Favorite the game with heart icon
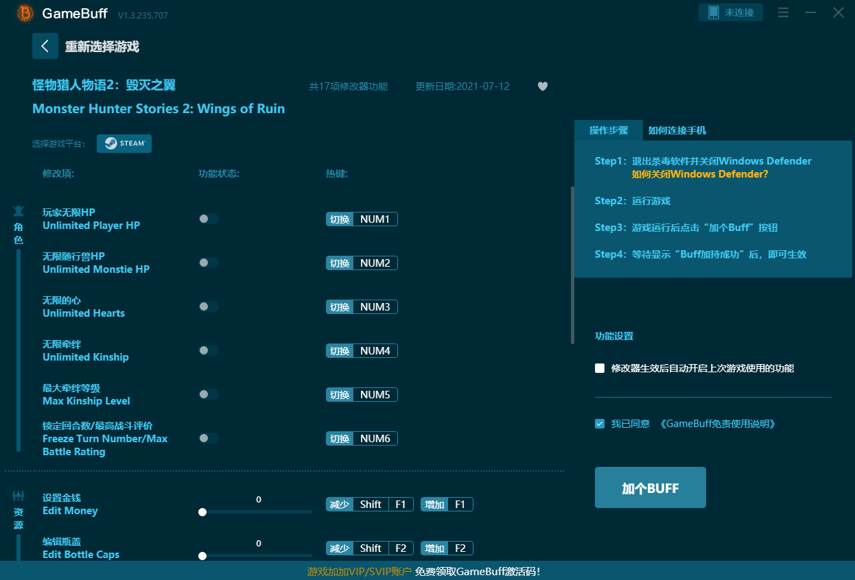The height and width of the screenshot is (580, 855). [x=543, y=86]
